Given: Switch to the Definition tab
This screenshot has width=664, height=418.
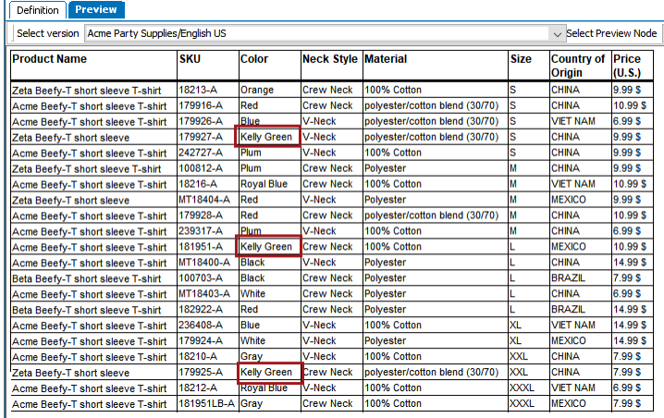Looking at the screenshot, I should point(38,10).
